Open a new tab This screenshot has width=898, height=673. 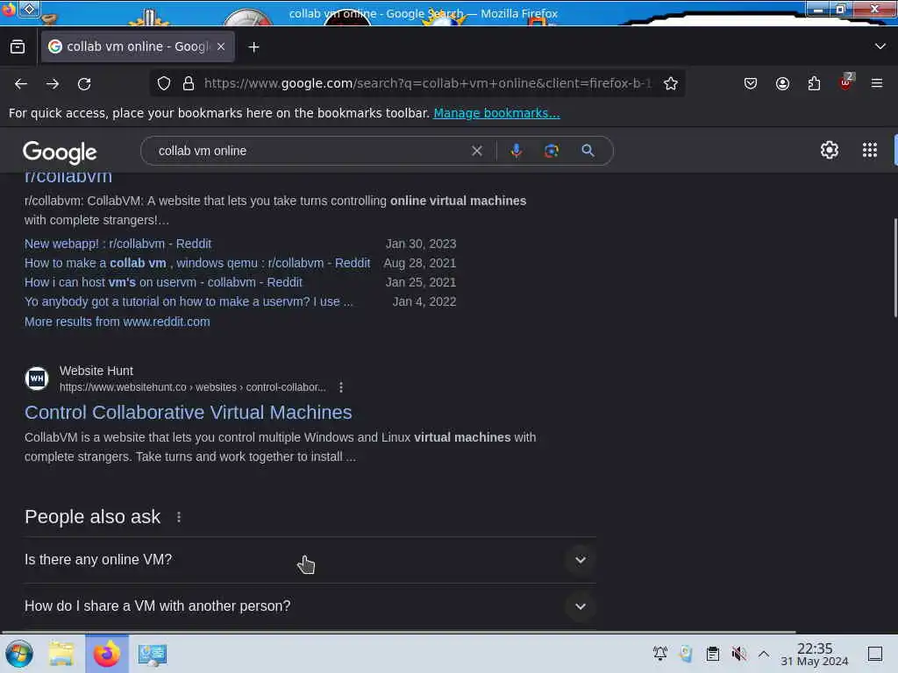click(253, 47)
